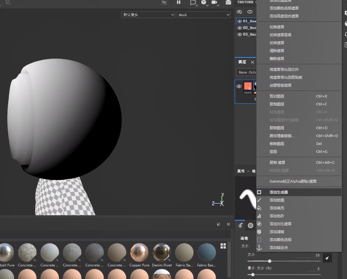Choose 添加锚定点 anchor entry
The height and width of the screenshot is (279, 347).
pos(299,248)
